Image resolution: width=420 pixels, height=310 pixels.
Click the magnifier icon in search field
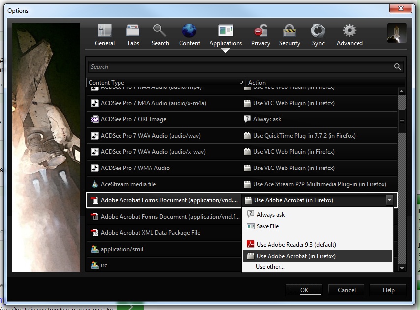[398, 67]
